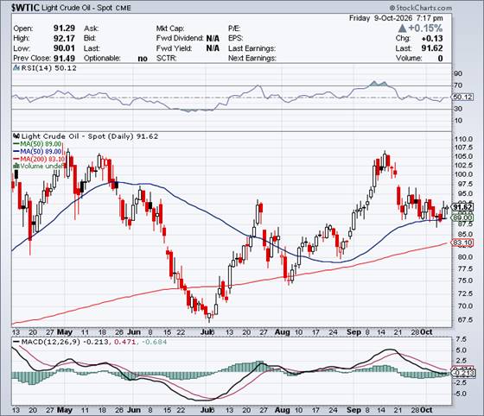Click the High value 92.17
The height and width of the screenshot is (416, 484).
click(x=64, y=38)
